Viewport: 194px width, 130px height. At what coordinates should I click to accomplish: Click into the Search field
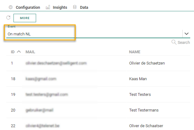[x=184, y=43]
